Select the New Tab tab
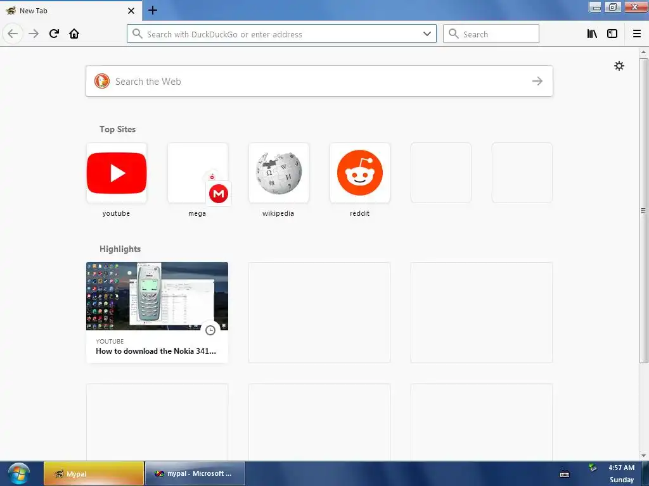Image resolution: width=649 pixels, height=486 pixels. tap(71, 11)
